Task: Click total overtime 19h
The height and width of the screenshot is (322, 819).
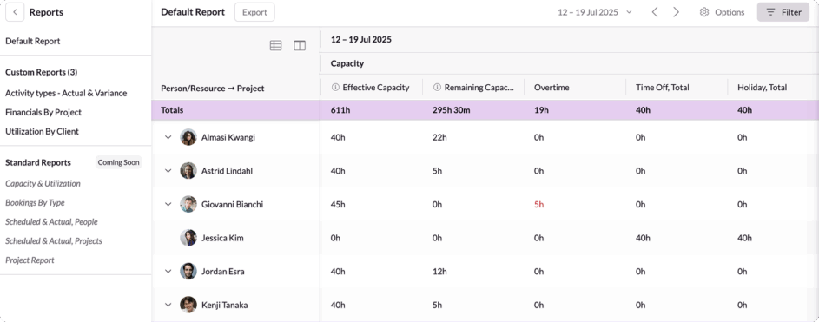Action: [541, 110]
